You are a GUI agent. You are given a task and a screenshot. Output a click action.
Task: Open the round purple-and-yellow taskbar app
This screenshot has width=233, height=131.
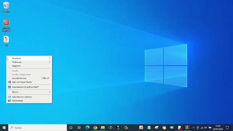pyautogui.click(x=164, y=128)
